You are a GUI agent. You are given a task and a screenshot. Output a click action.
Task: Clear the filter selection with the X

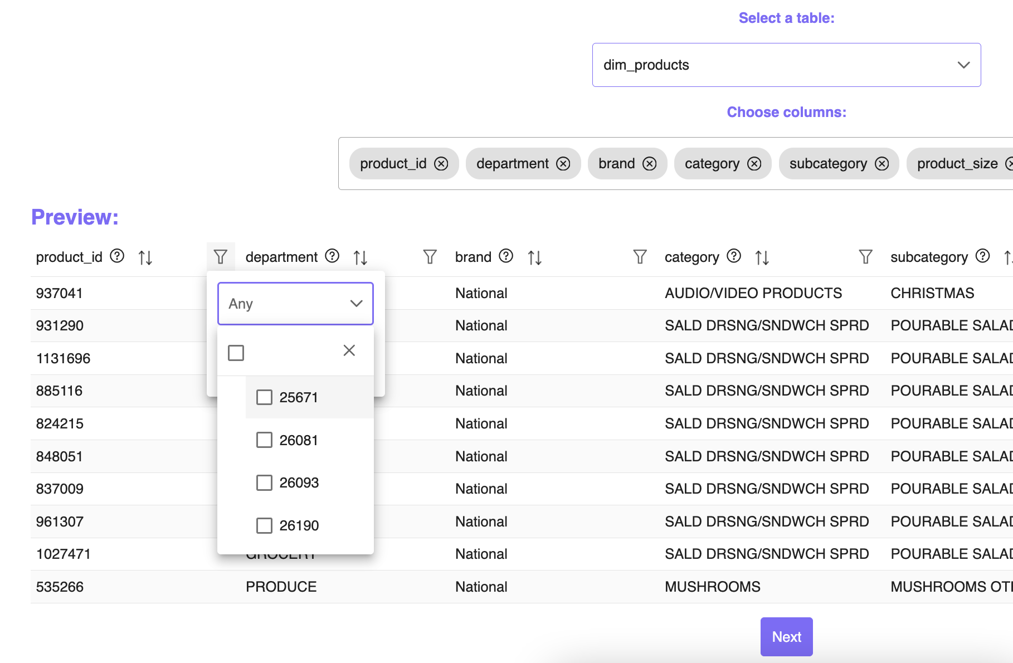click(x=349, y=350)
